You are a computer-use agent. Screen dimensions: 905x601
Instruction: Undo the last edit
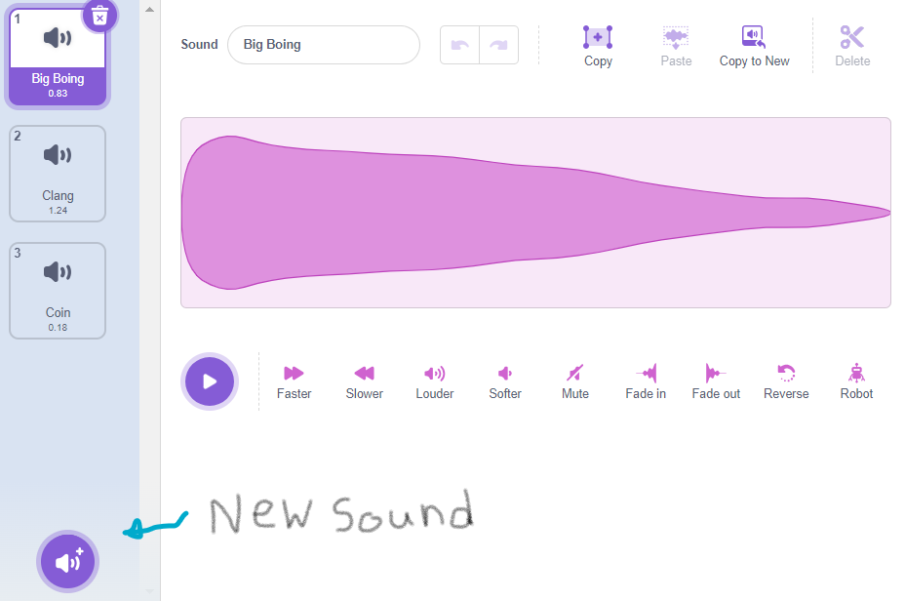pos(459,44)
